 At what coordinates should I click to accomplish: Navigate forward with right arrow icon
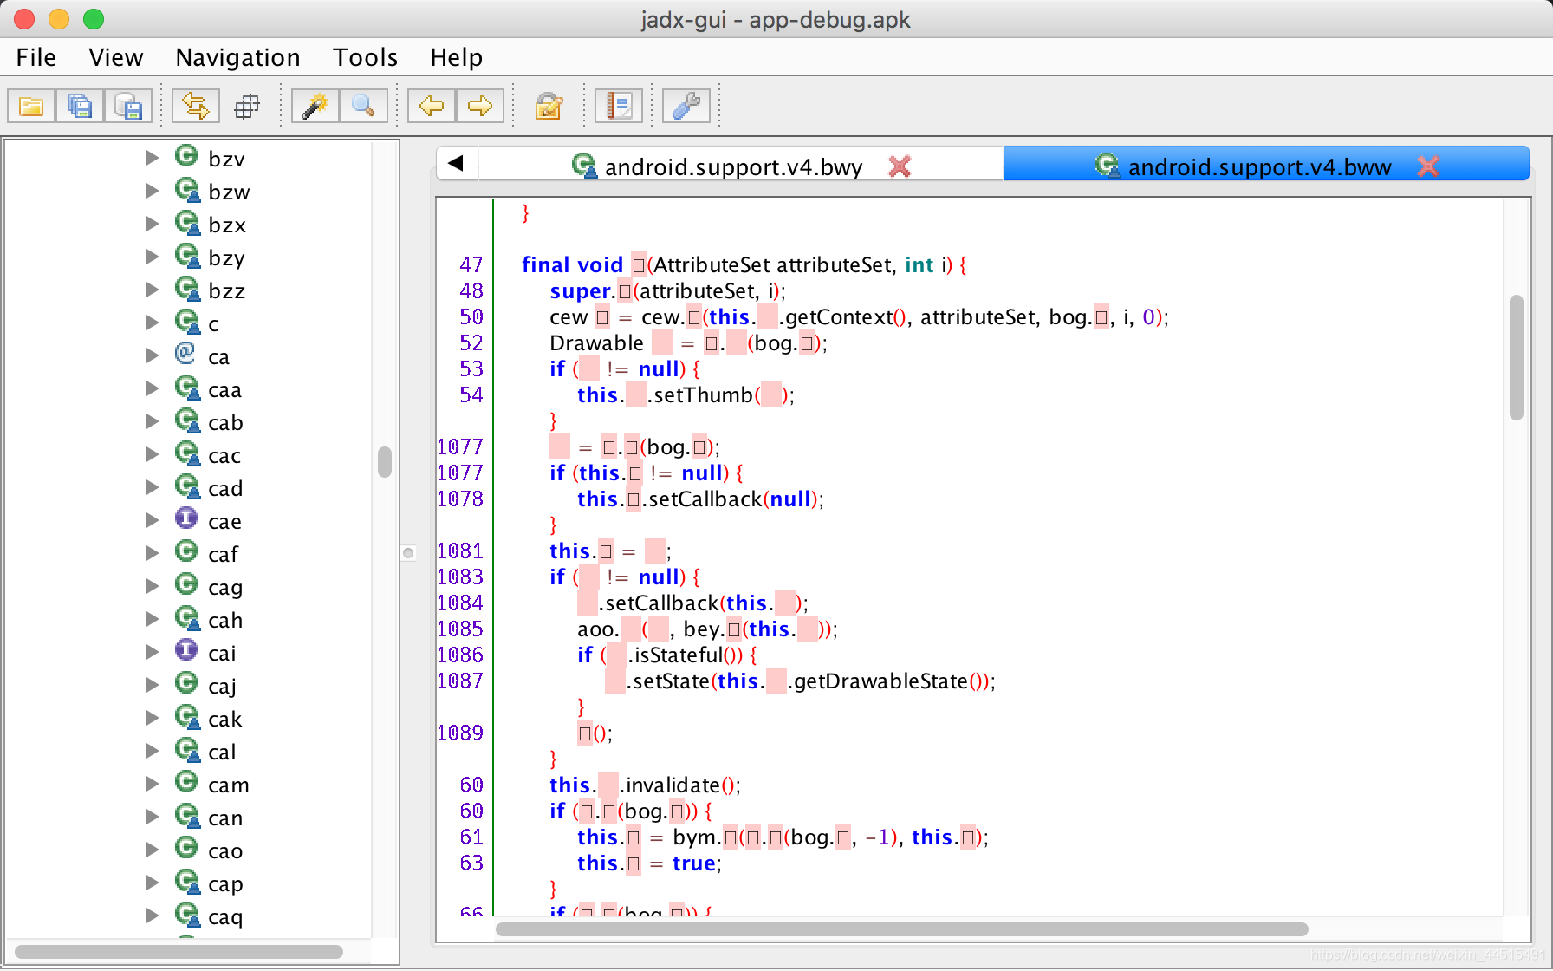pyautogui.click(x=480, y=107)
